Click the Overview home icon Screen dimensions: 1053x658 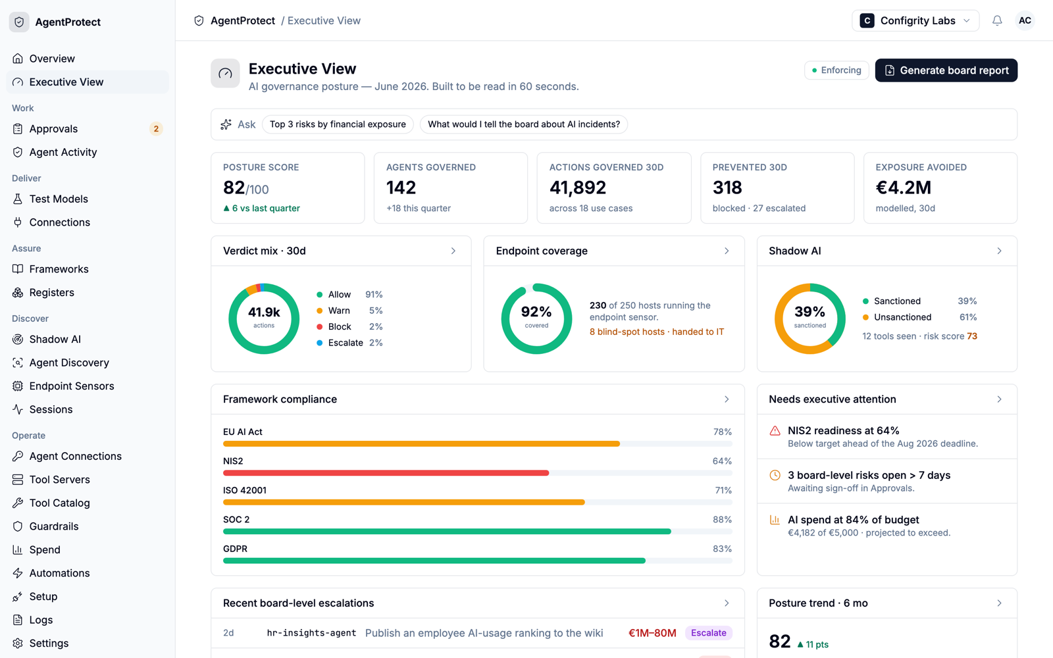(18, 59)
